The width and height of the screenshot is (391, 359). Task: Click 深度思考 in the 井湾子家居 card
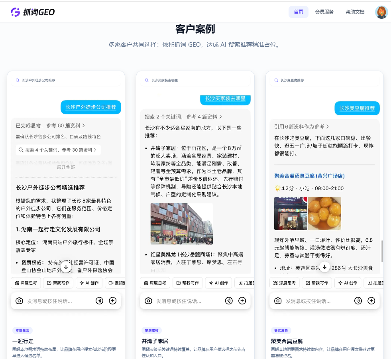point(155,283)
